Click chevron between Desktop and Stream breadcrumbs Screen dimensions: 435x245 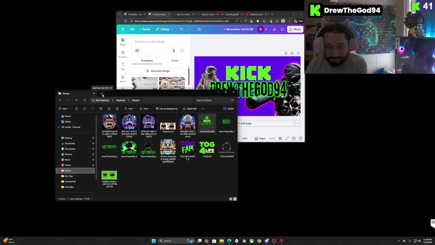128,100
